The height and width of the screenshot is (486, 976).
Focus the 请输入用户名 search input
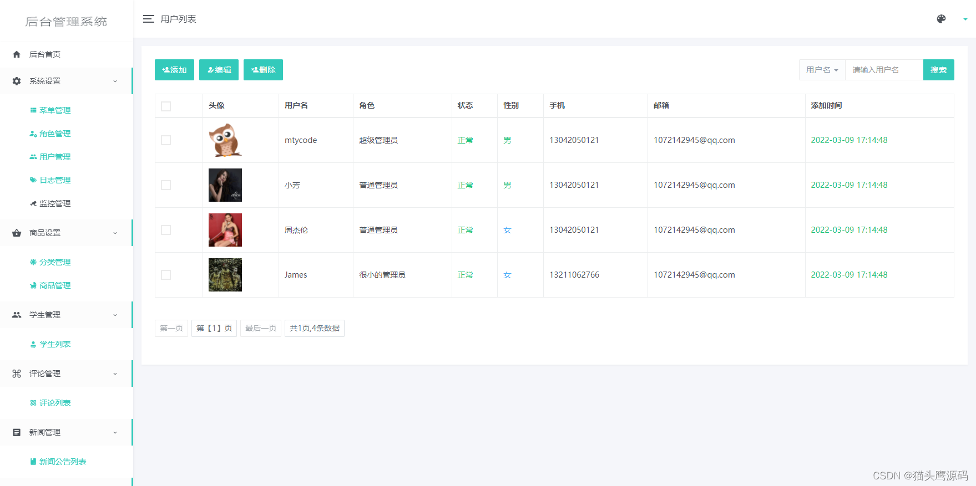coord(884,70)
